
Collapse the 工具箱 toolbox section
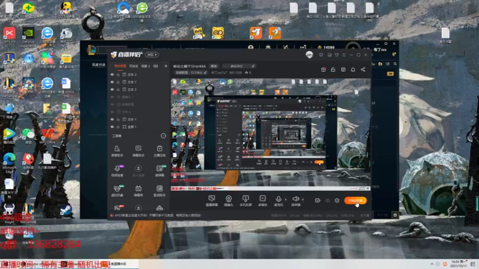(x=163, y=136)
